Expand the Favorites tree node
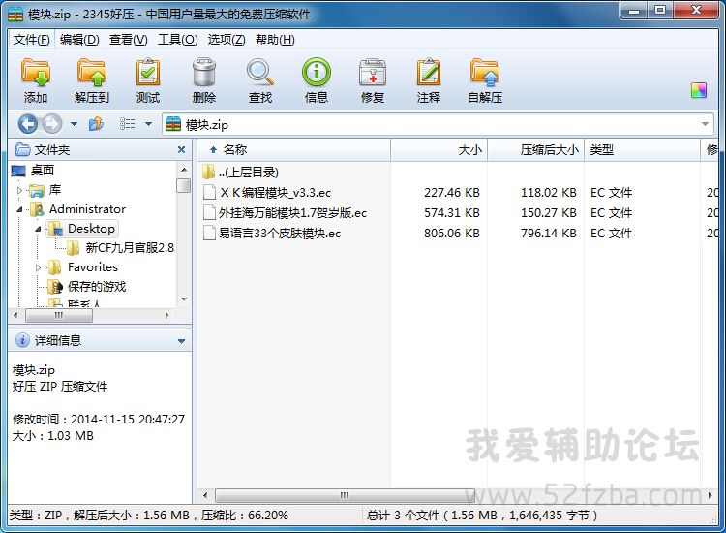The image size is (726, 533). (38, 267)
